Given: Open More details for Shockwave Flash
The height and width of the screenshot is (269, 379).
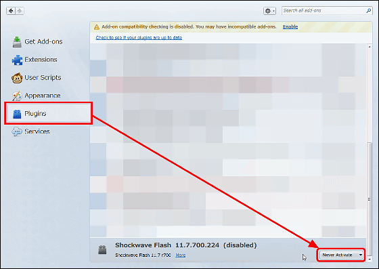Looking at the screenshot, I should (180, 255).
